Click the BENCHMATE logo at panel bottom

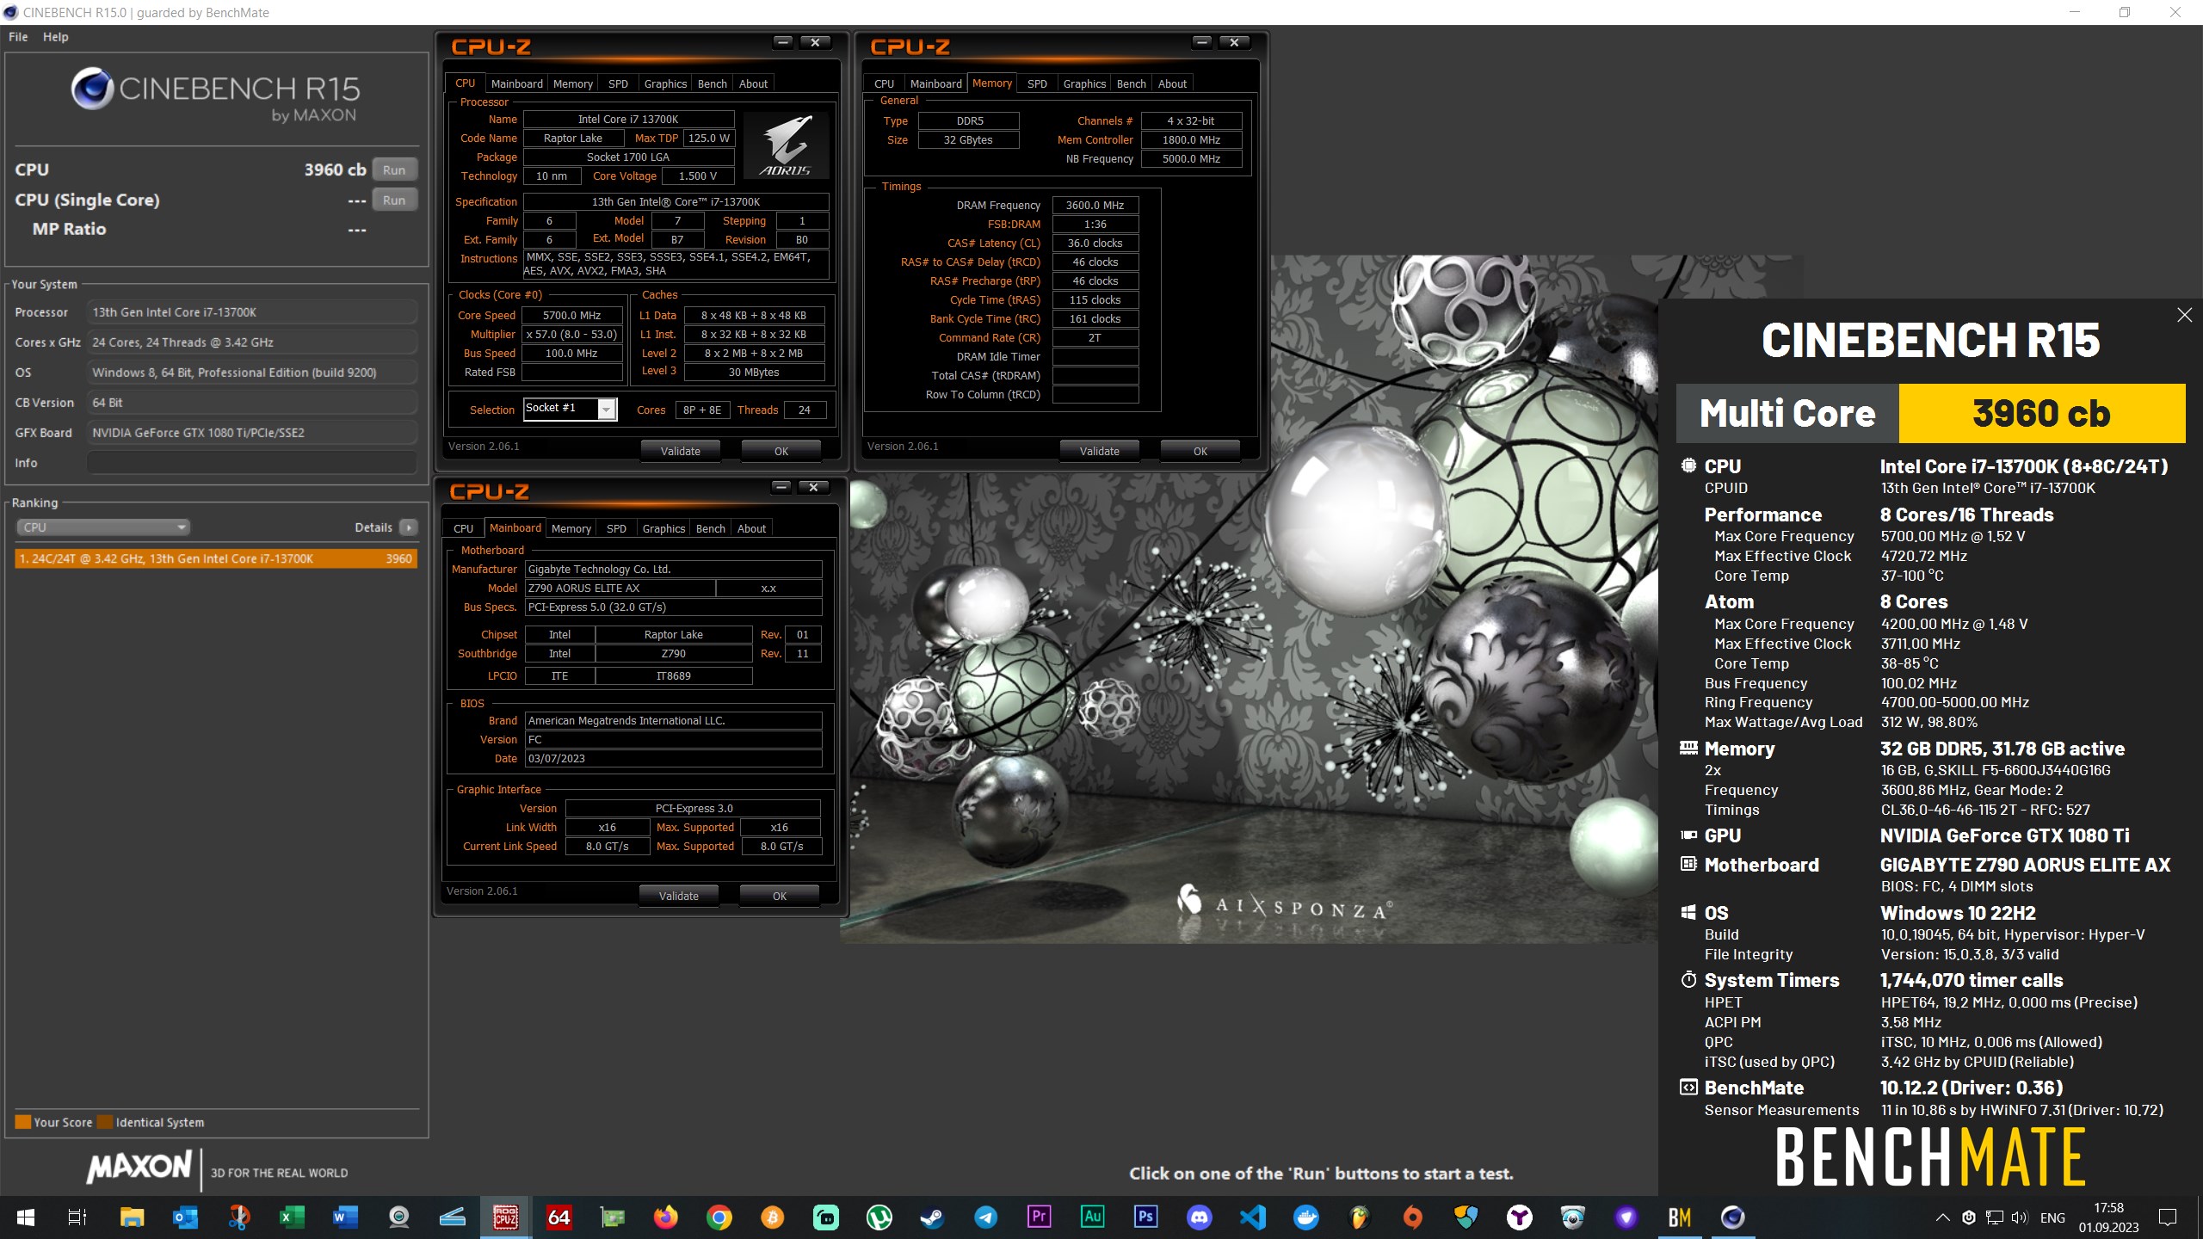[x=1931, y=1158]
